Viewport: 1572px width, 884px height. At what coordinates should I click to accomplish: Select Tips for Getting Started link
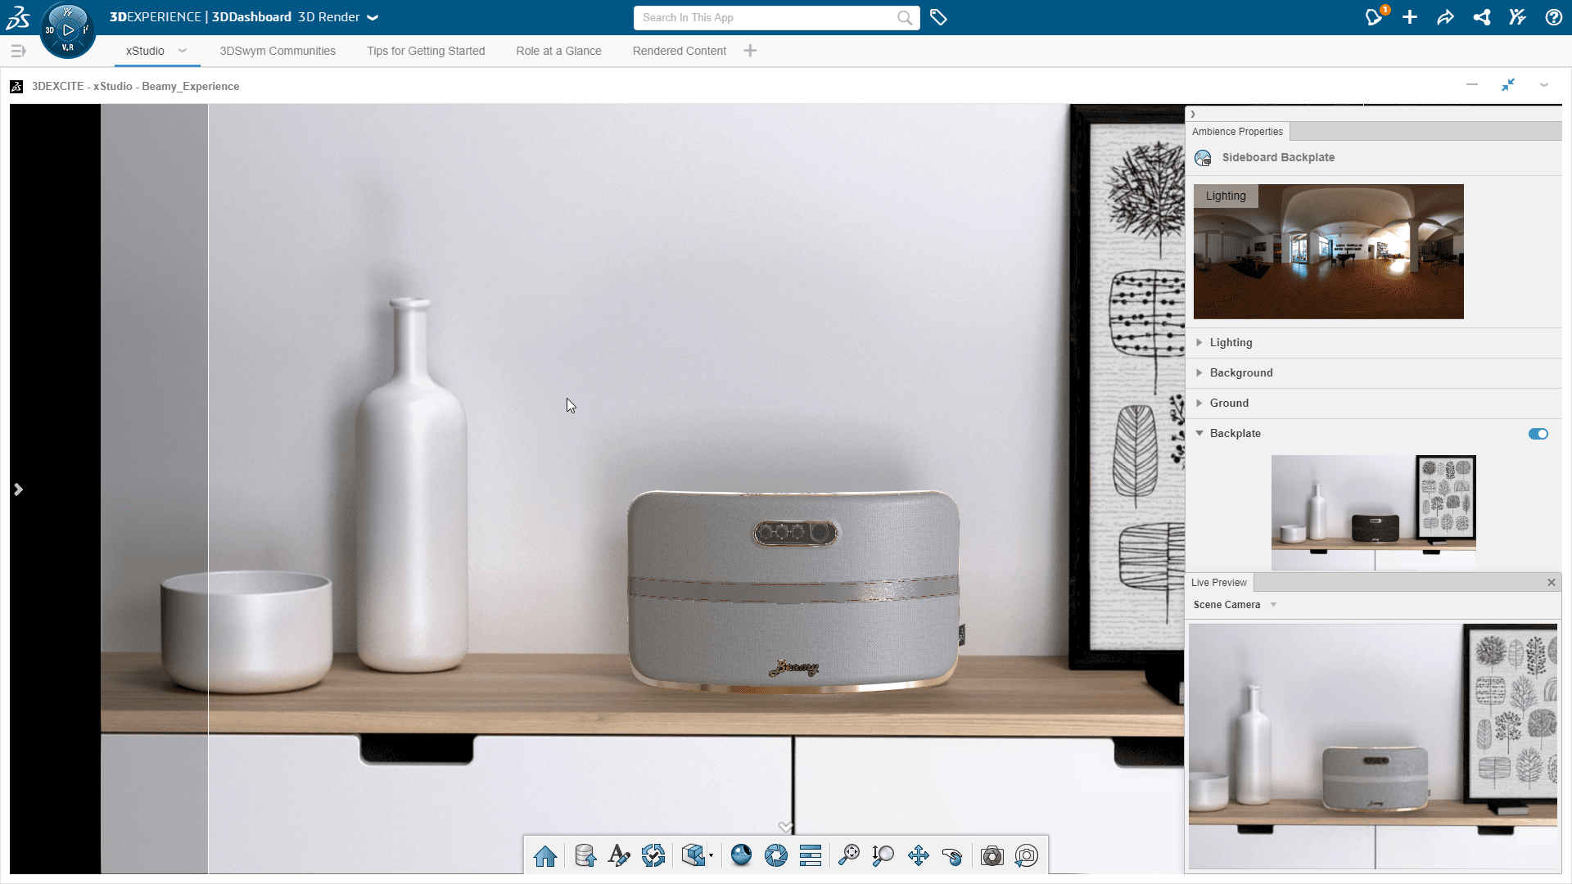426,51
